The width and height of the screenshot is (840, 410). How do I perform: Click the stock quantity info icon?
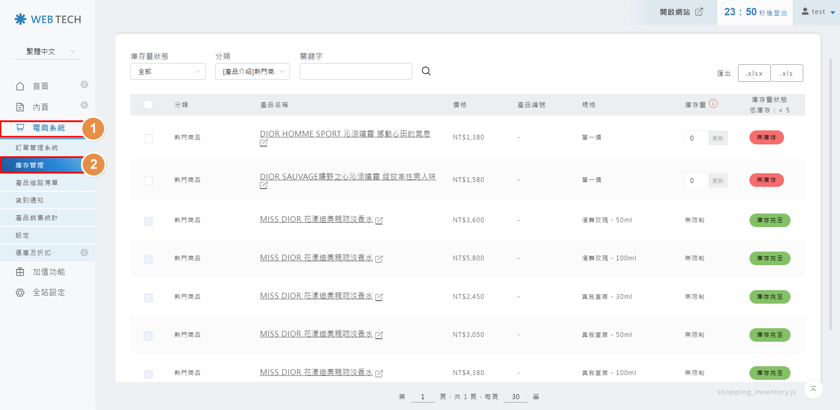click(x=713, y=104)
